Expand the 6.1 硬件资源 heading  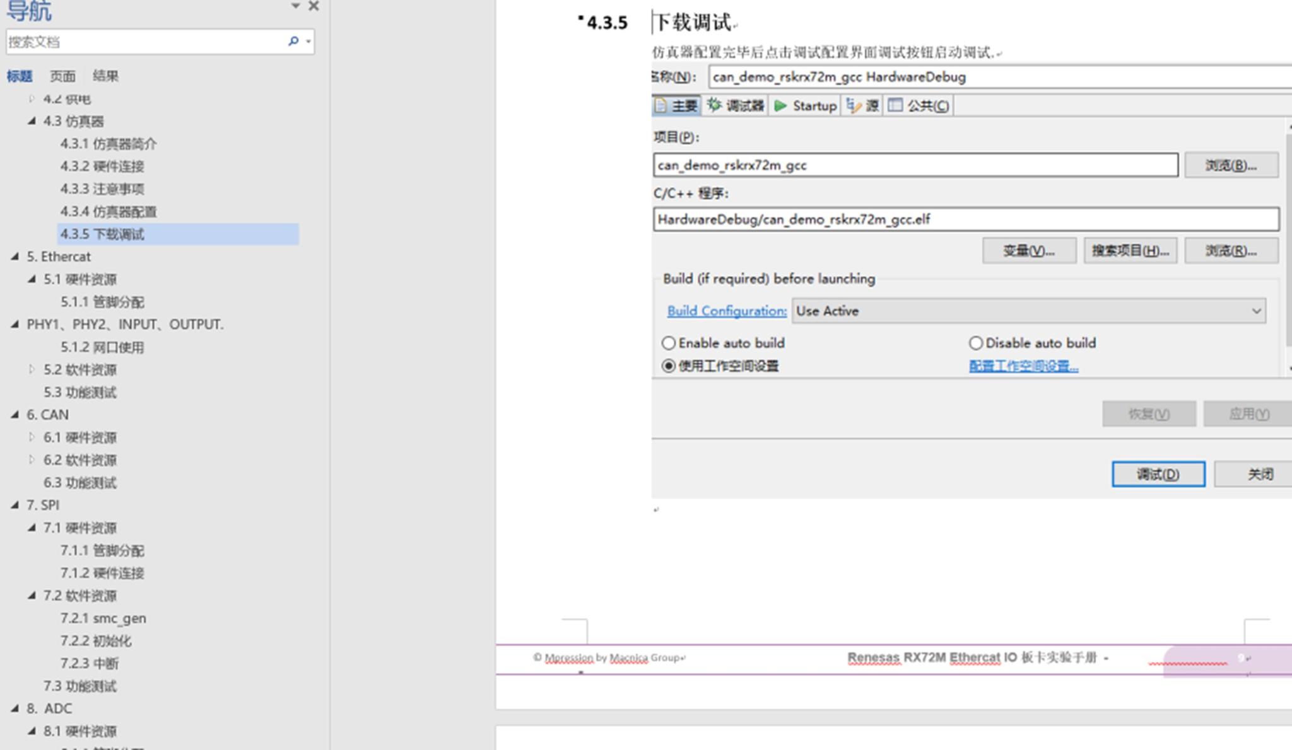[x=32, y=437]
